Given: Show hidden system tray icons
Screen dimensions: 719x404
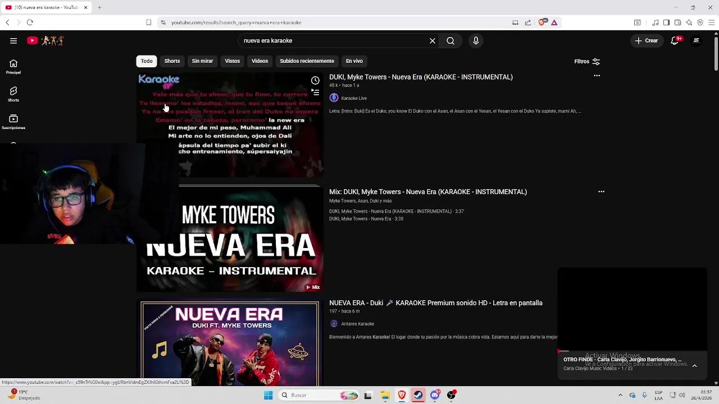Looking at the screenshot, I should tap(620, 395).
